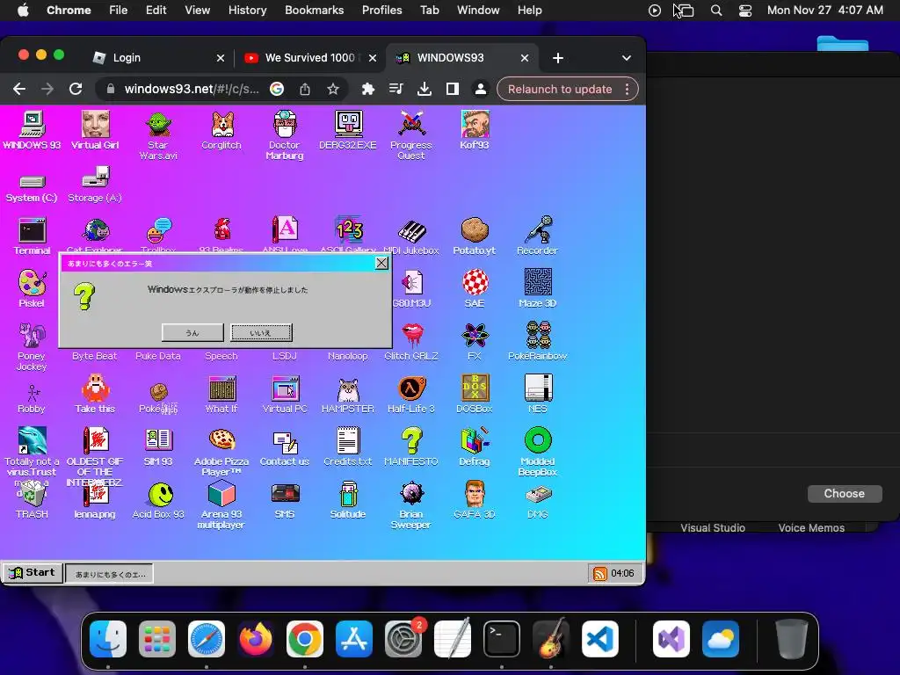
Task: Open the Virtual Girl desktop icon
Action: [95, 130]
